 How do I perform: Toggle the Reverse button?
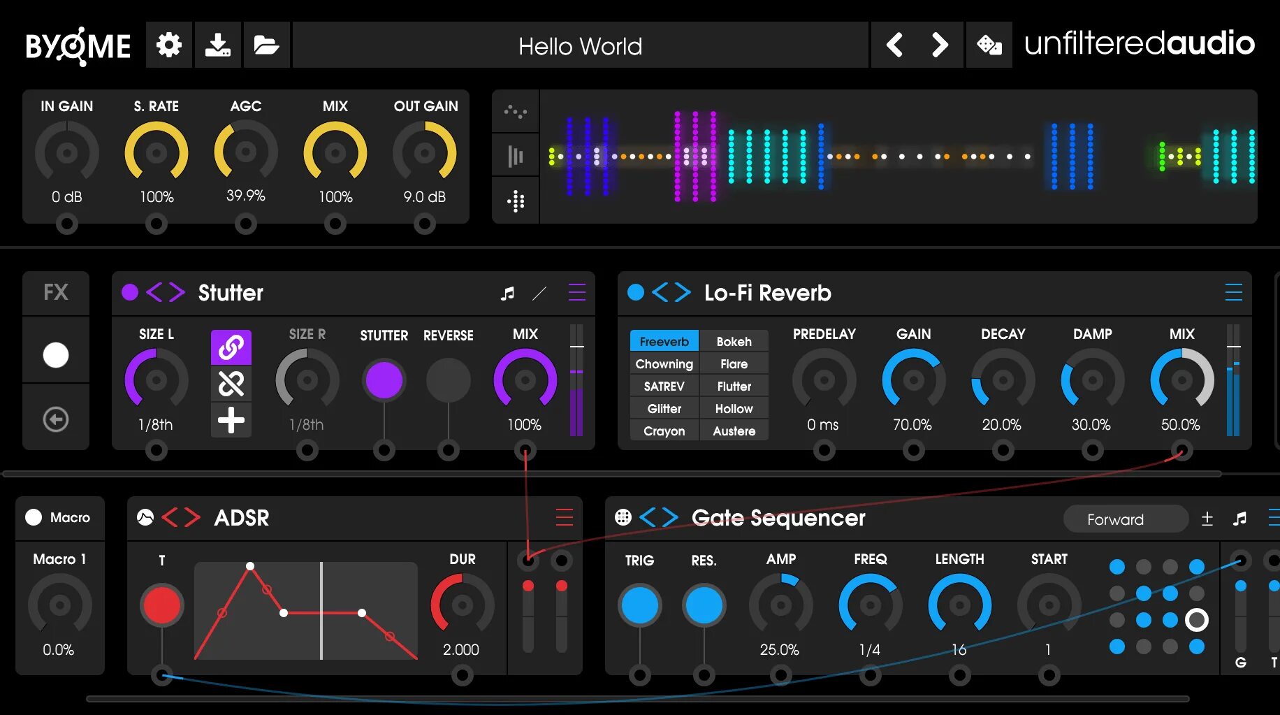pos(449,380)
